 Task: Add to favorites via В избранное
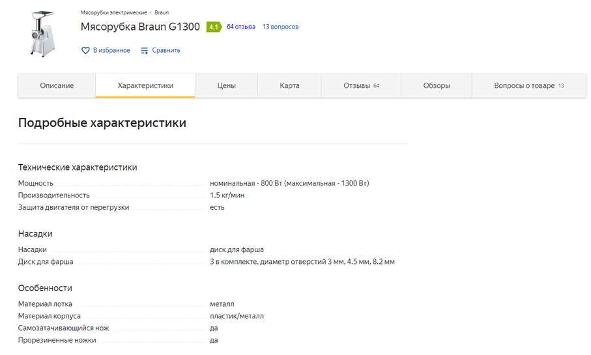(x=111, y=50)
